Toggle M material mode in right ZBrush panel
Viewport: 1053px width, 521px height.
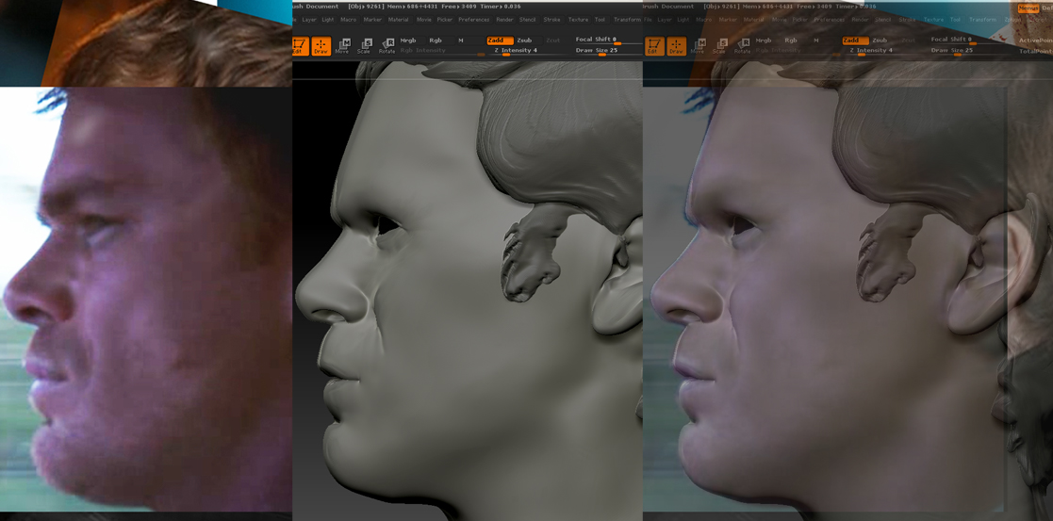816,41
